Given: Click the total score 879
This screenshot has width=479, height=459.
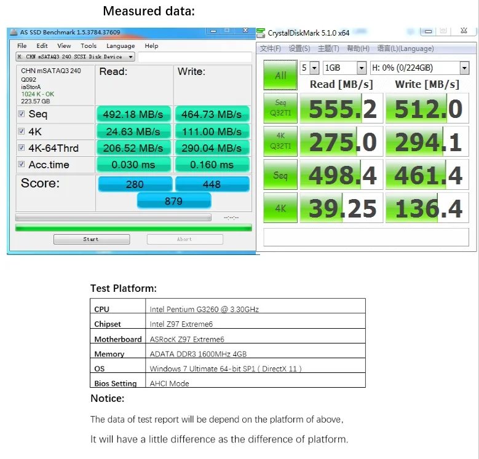Looking at the screenshot, I should click(x=174, y=201).
